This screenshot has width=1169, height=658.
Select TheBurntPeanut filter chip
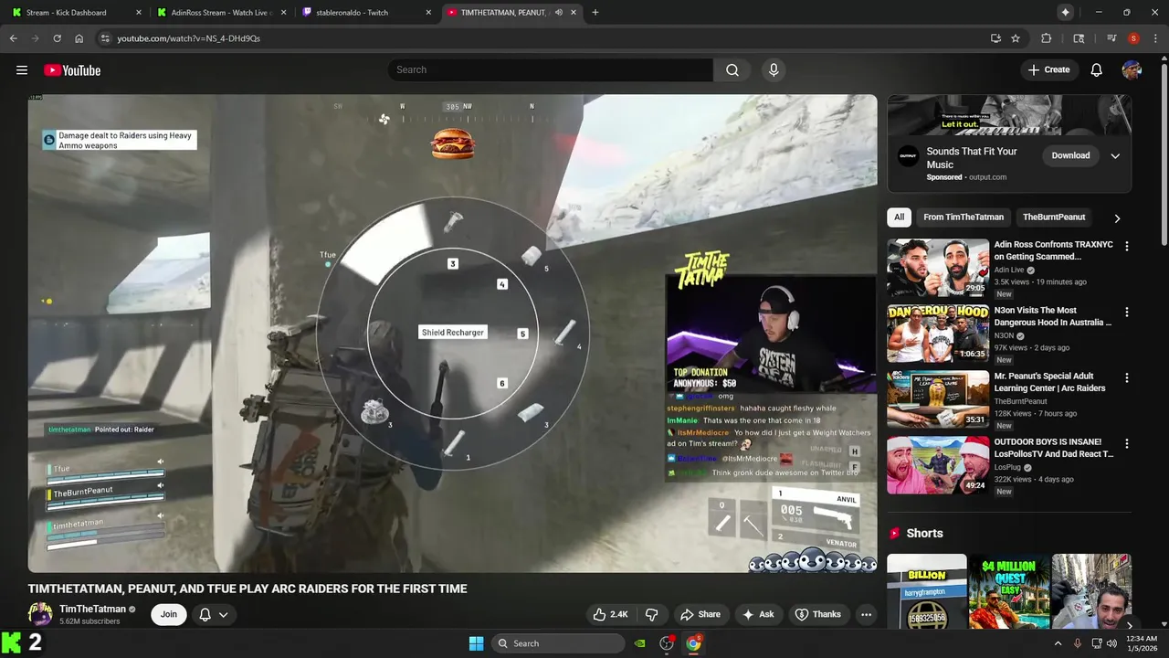click(1054, 218)
